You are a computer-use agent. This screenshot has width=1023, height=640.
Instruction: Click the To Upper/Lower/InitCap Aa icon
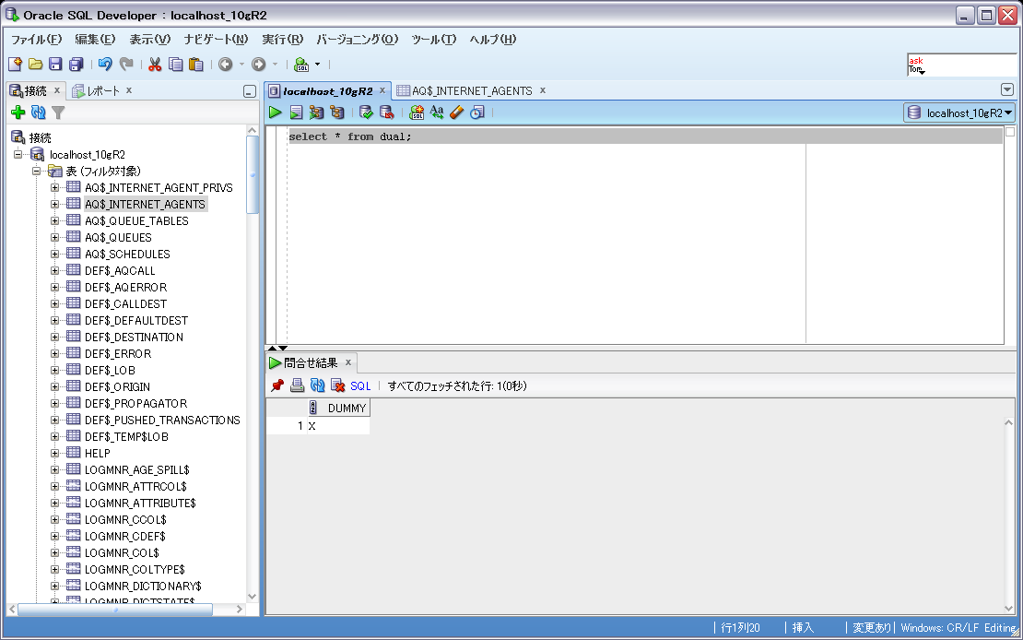(437, 113)
